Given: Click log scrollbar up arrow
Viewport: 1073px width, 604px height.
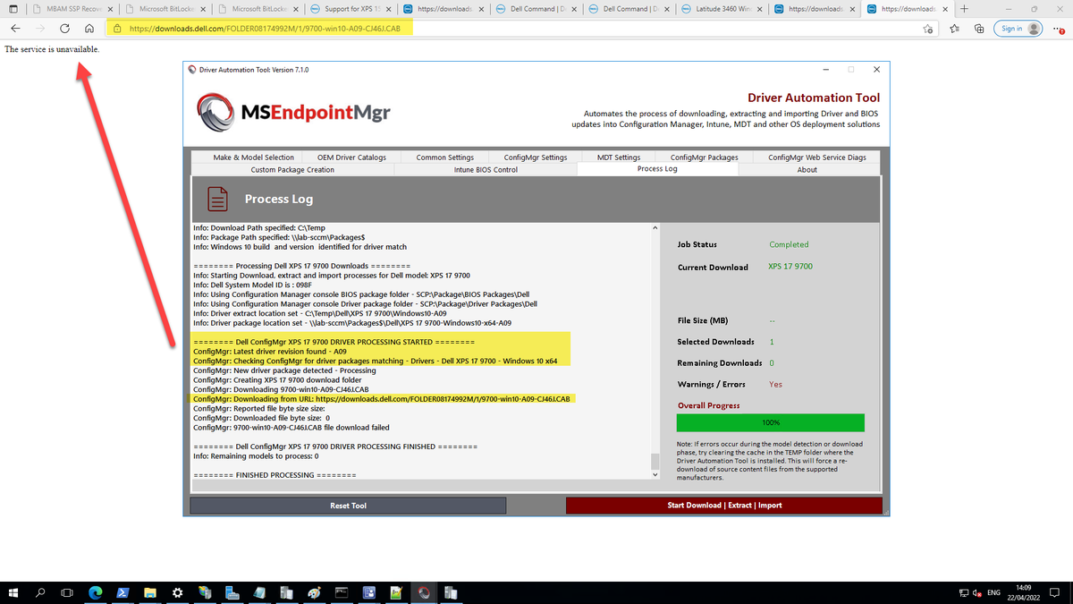Looking at the screenshot, I should [655, 227].
